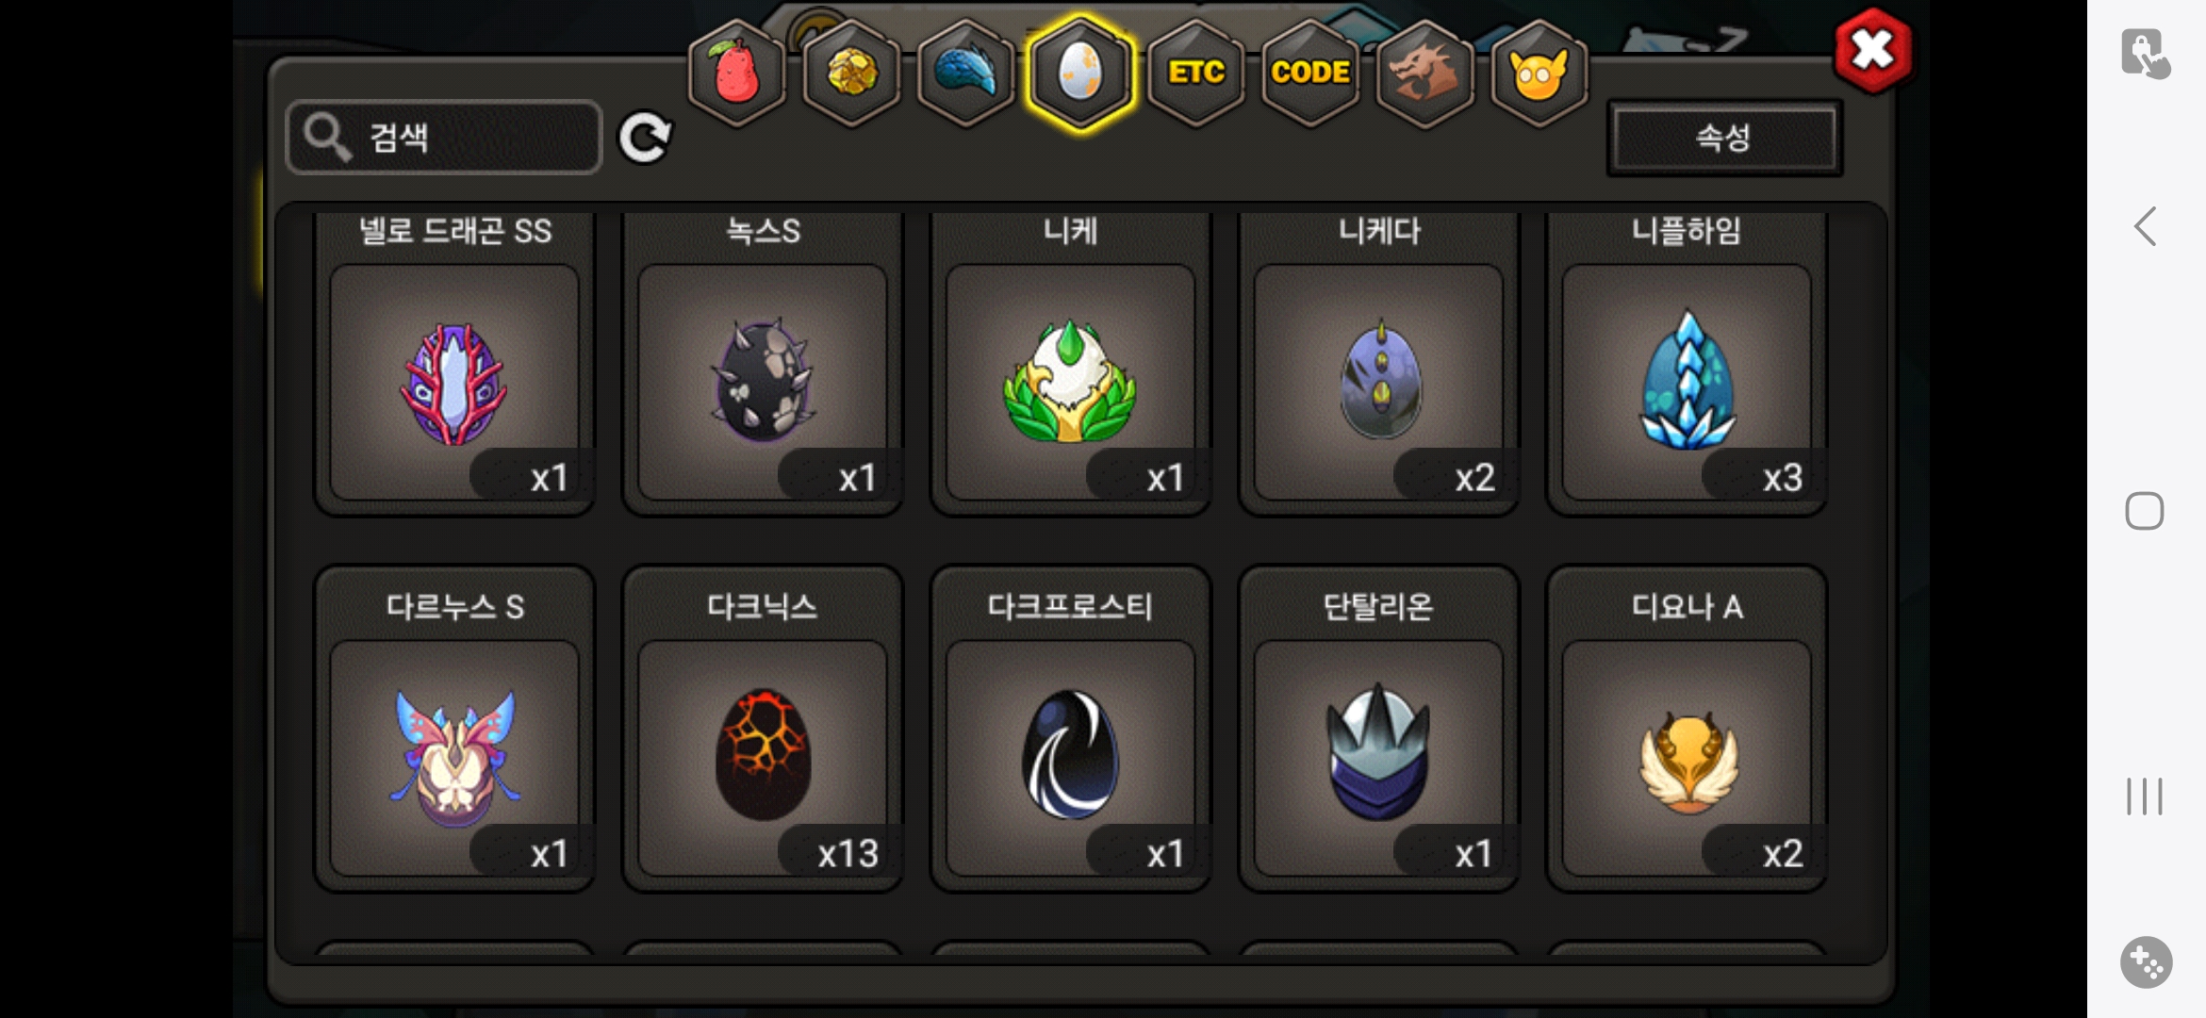Select the red fruit food category tab
Viewport: 2206px width, 1018px height.
coord(737,73)
